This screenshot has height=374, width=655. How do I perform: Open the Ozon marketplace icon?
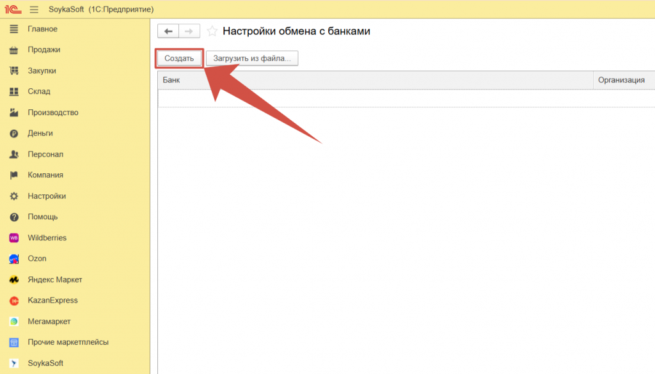pos(14,259)
